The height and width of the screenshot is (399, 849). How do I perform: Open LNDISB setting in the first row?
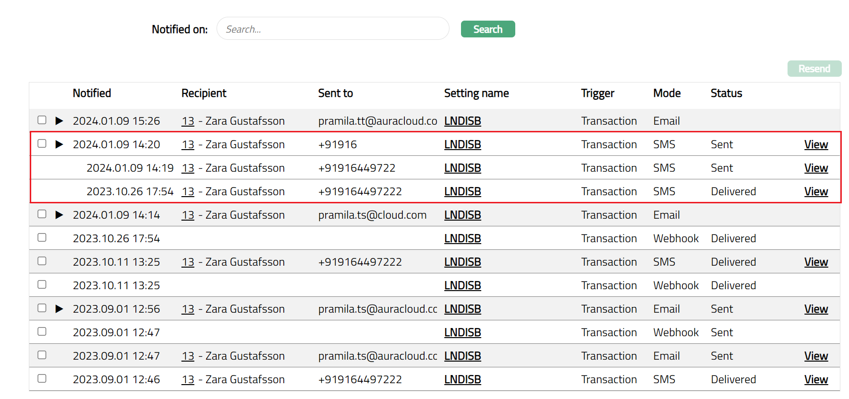coord(462,121)
